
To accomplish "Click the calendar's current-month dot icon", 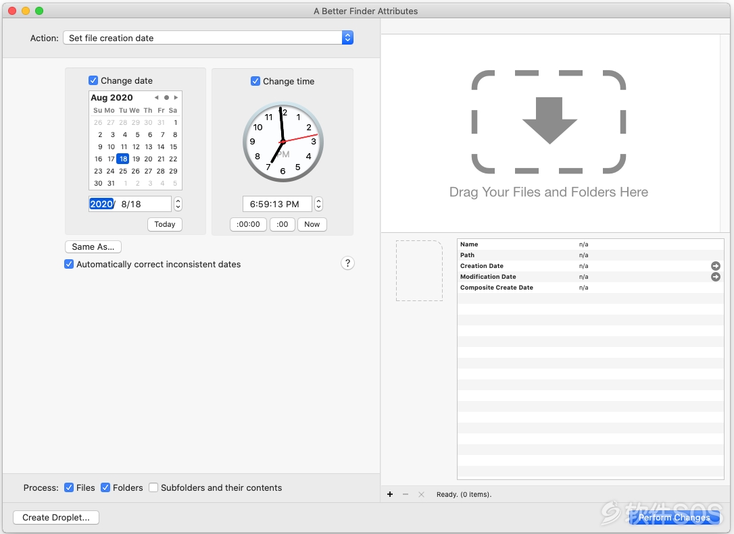I will [x=166, y=97].
